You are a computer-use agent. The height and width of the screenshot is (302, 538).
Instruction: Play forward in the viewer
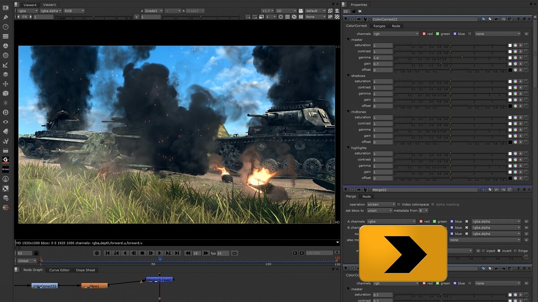pyautogui.click(x=160, y=253)
